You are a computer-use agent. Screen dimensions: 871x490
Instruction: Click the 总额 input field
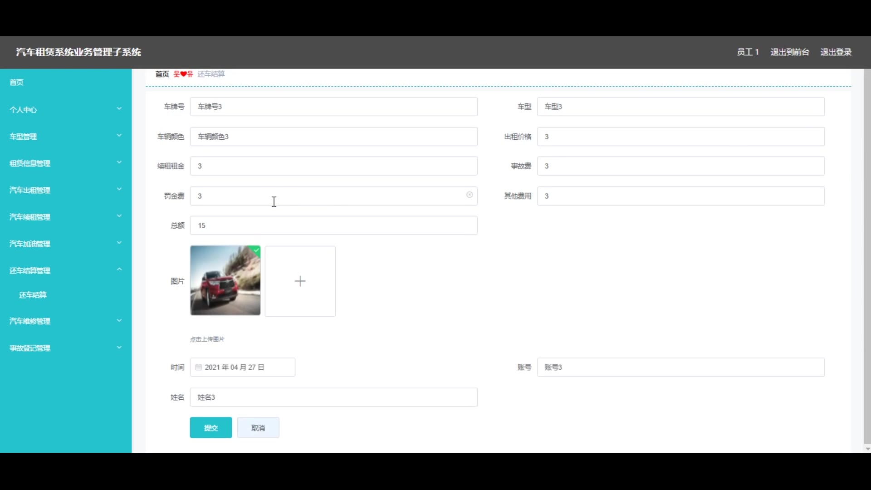[333, 225]
